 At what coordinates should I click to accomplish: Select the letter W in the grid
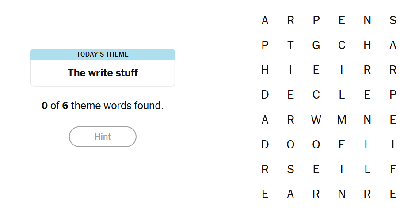[316, 120]
